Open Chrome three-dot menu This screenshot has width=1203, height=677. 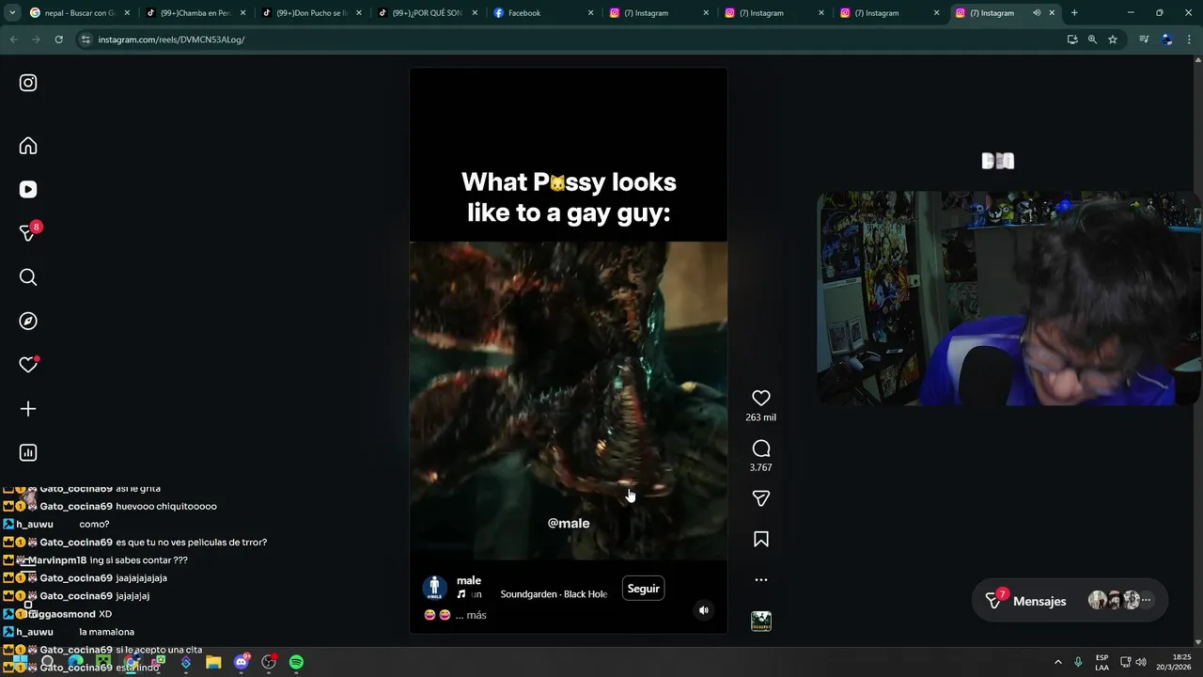[1190, 39]
